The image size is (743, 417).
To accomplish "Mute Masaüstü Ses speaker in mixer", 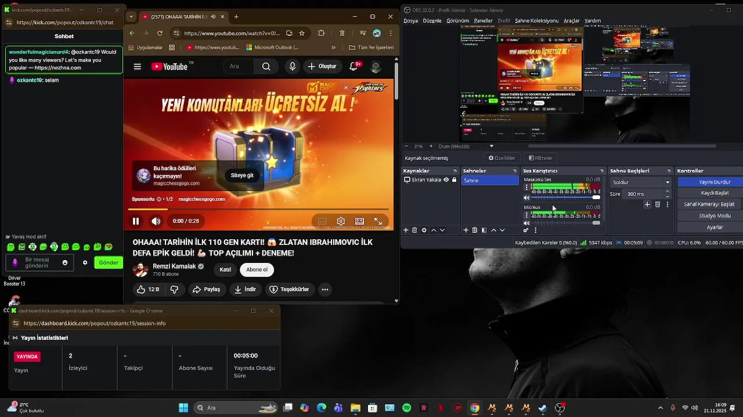I will point(526,197).
